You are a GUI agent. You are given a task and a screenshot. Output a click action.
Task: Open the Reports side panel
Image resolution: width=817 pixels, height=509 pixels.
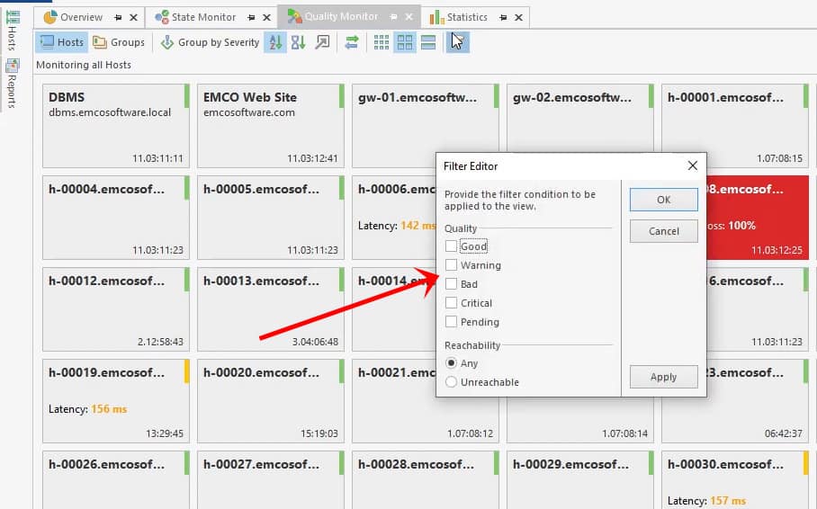(13, 84)
